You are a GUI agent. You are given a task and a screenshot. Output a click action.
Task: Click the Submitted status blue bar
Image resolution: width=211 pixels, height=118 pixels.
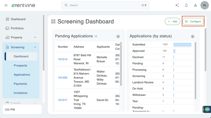[x=182, y=45]
